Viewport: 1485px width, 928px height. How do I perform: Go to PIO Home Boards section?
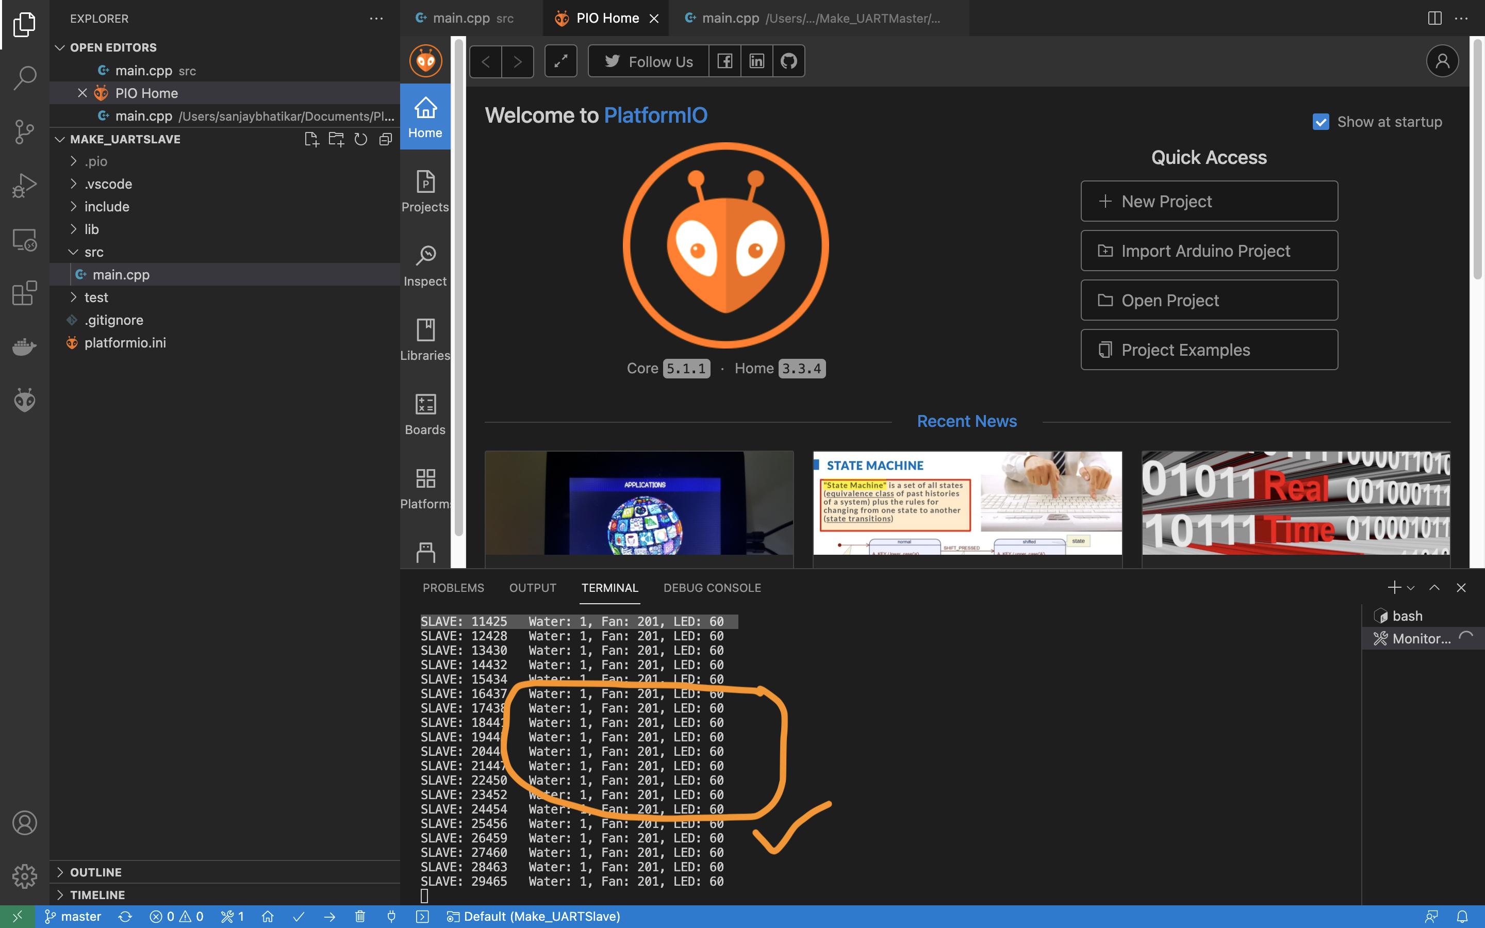(425, 415)
